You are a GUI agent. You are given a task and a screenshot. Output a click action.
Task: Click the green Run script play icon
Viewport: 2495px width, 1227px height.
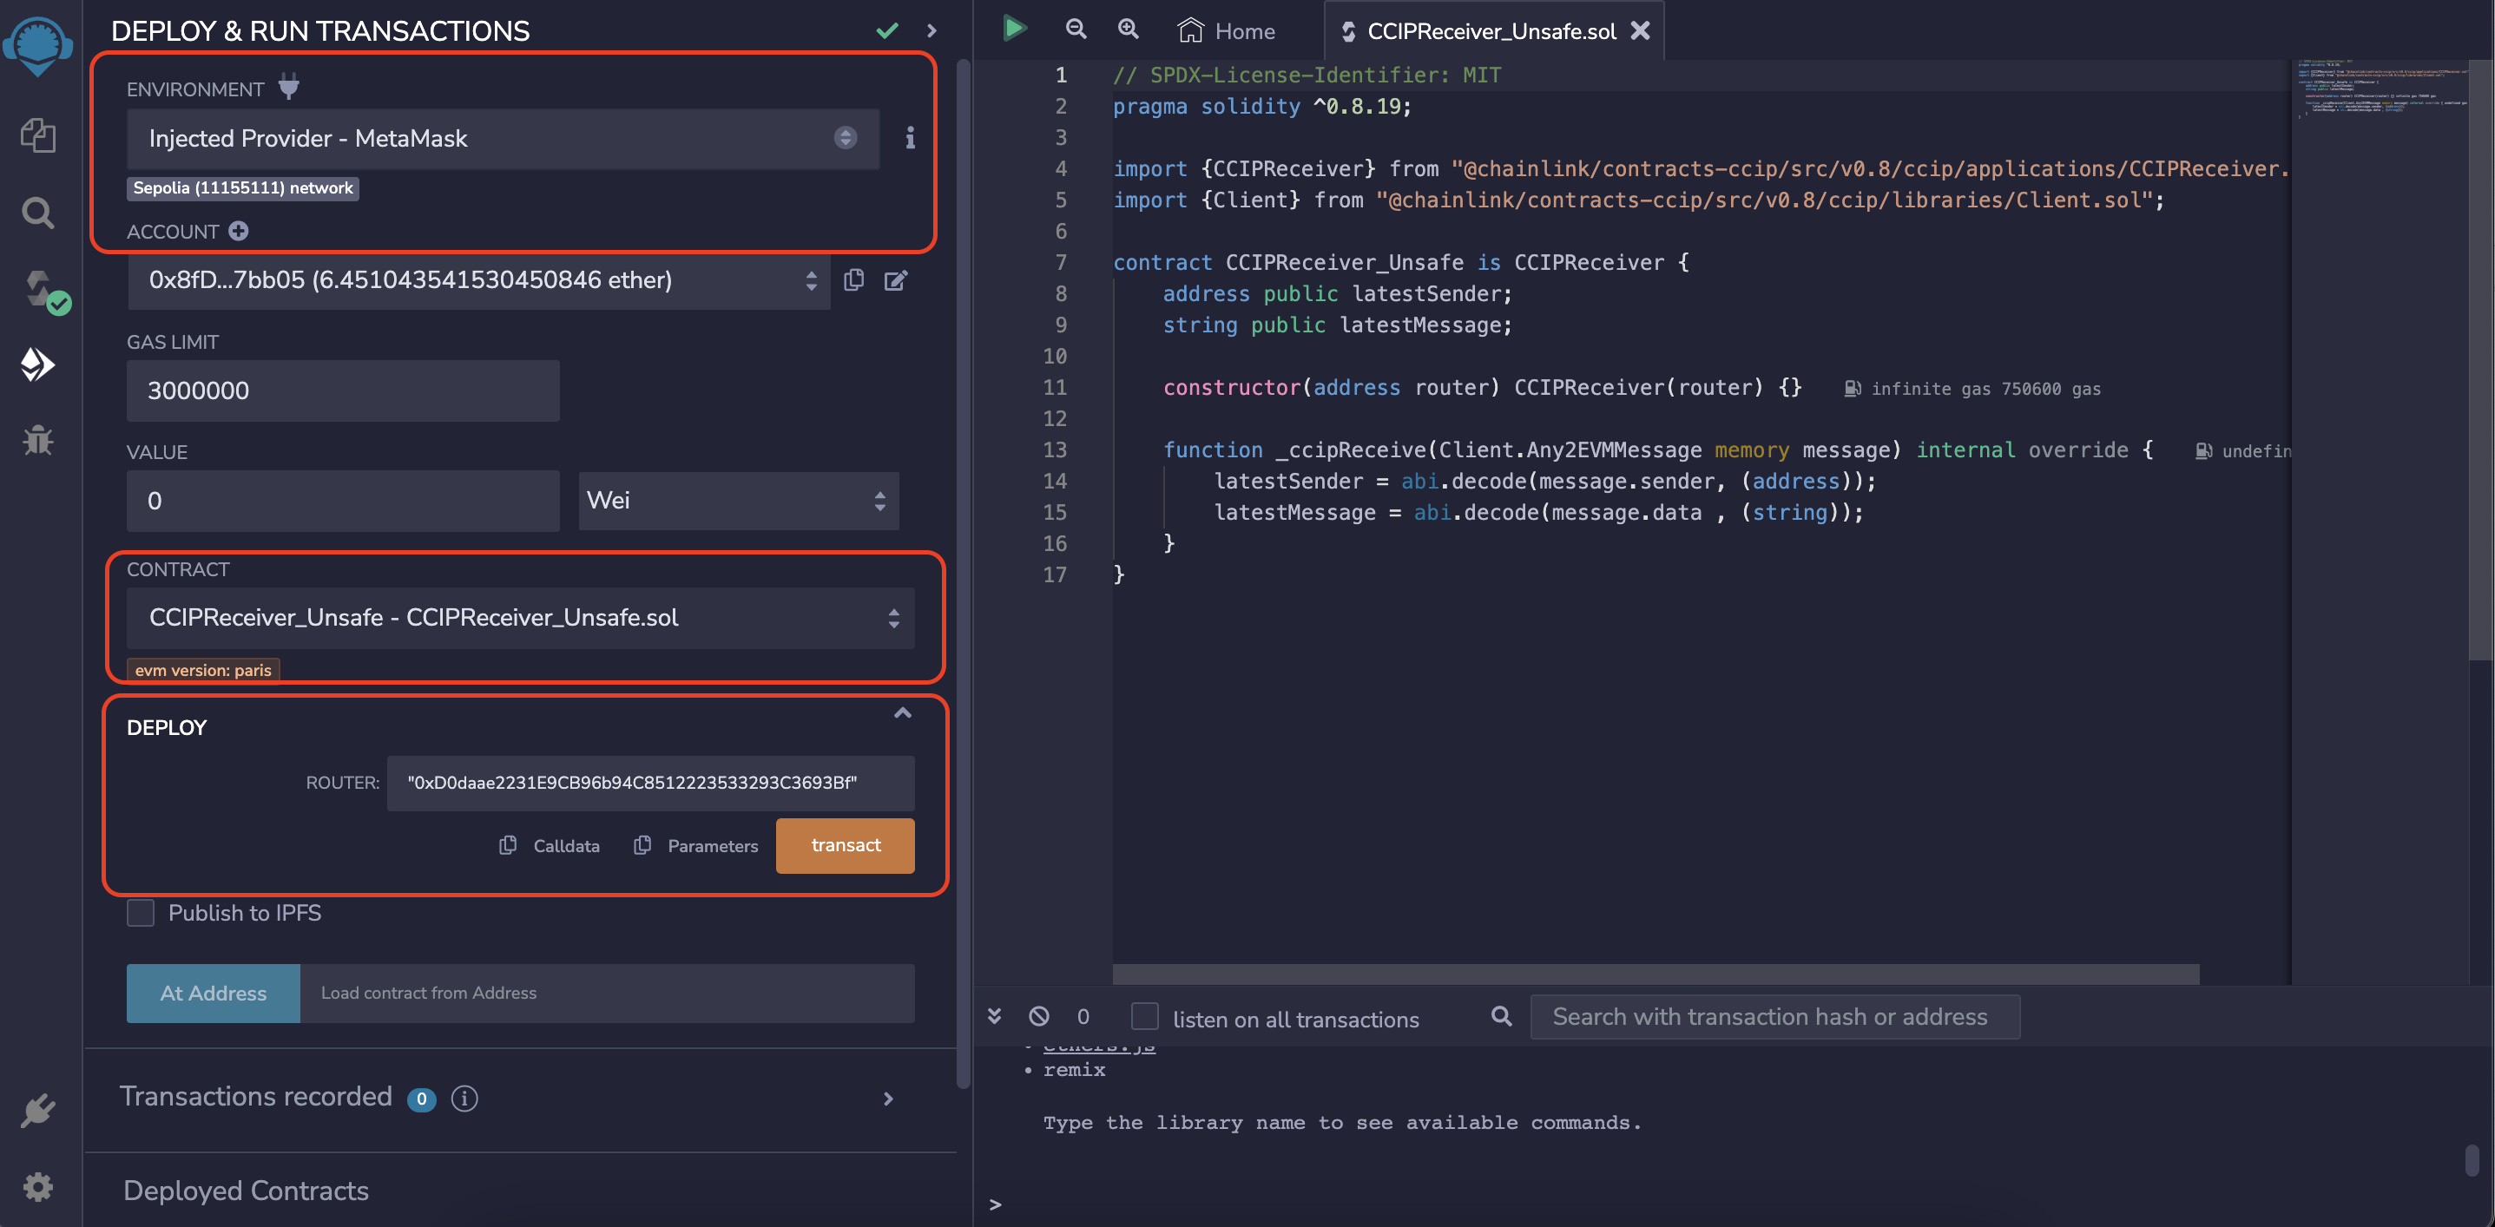pos(1014,29)
